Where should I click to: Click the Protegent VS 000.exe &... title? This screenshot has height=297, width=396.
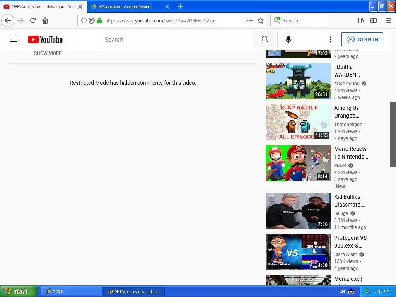point(350,242)
